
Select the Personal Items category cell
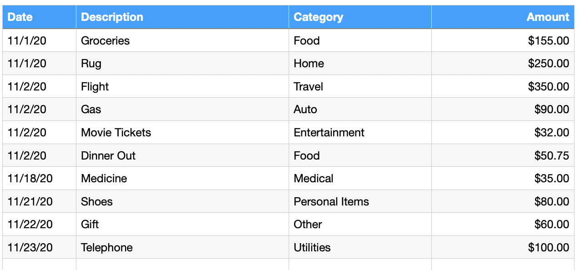[331, 202]
